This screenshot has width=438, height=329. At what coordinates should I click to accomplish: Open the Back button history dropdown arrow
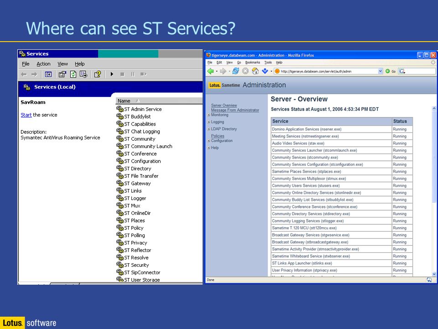tap(217, 71)
